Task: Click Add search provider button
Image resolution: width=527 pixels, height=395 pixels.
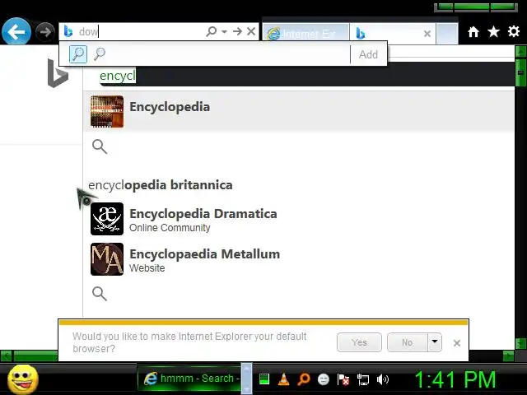Action: (368, 54)
